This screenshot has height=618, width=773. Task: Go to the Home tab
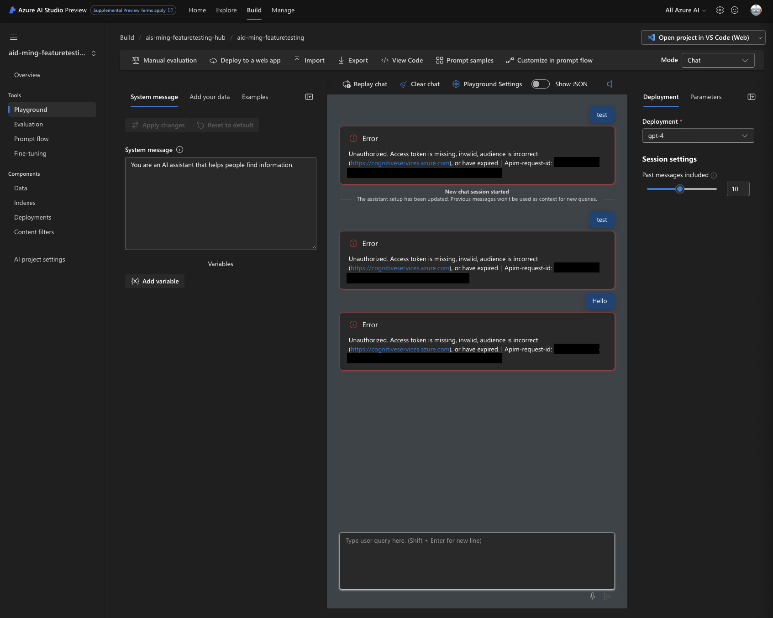[x=197, y=10]
